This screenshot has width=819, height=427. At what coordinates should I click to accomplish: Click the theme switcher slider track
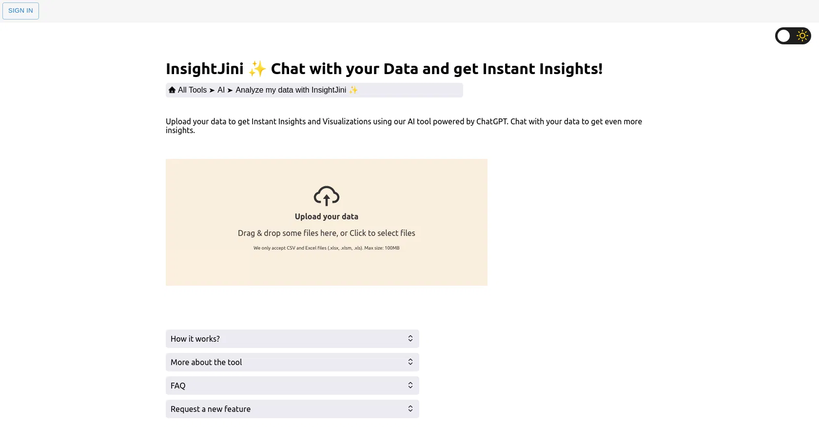(792, 36)
